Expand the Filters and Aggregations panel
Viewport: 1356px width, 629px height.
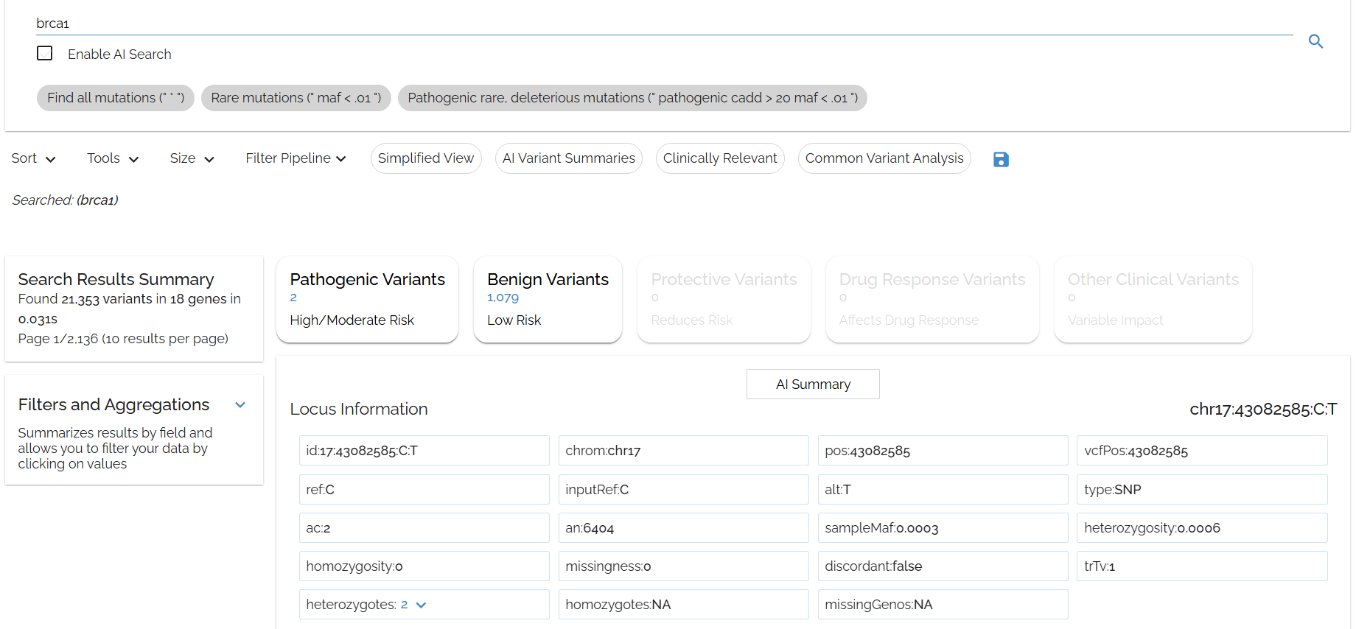click(x=240, y=405)
